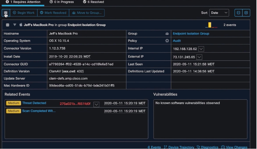The height and width of the screenshot is (149, 257).
Task: Expand all items with the plus icon
Action: tap(246, 13)
